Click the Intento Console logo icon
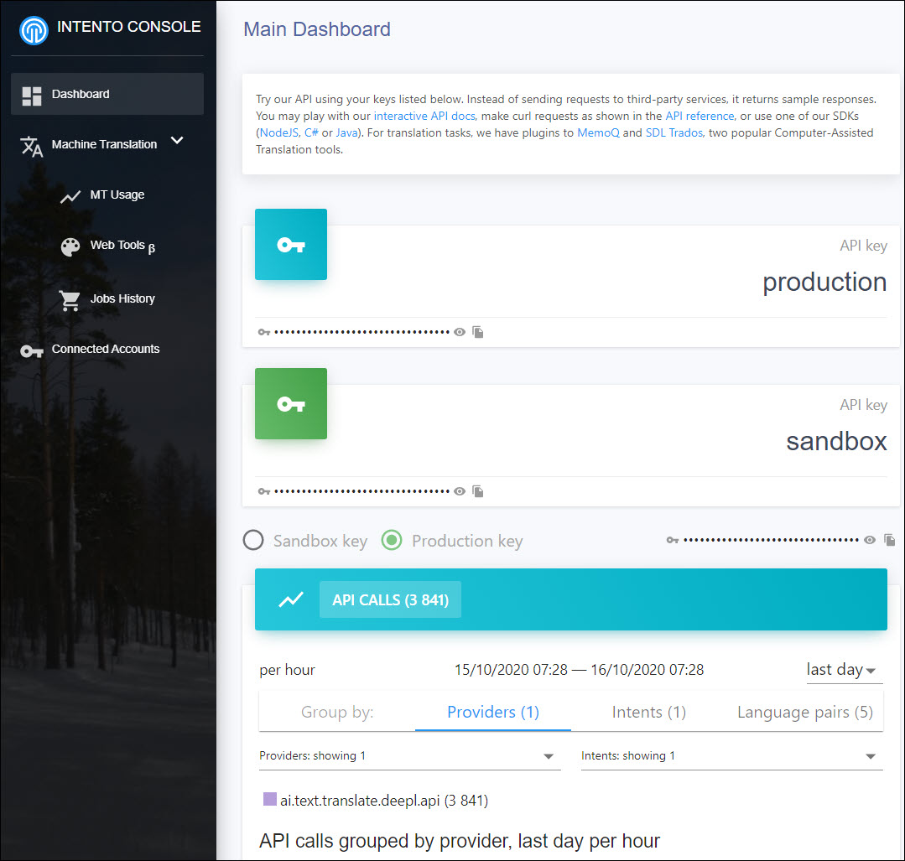This screenshot has width=905, height=861. tap(34, 29)
